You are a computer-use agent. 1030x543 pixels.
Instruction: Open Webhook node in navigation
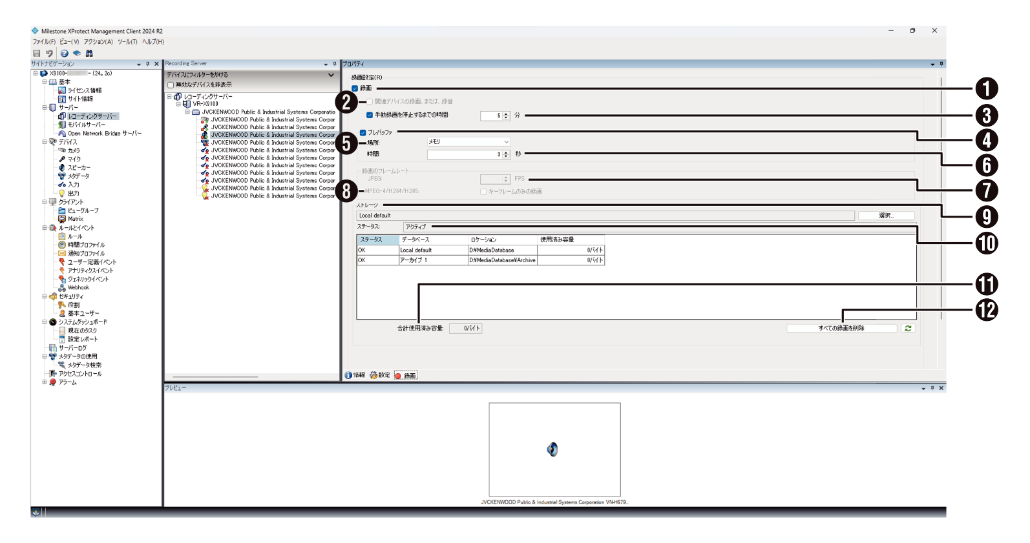(x=78, y=287)
